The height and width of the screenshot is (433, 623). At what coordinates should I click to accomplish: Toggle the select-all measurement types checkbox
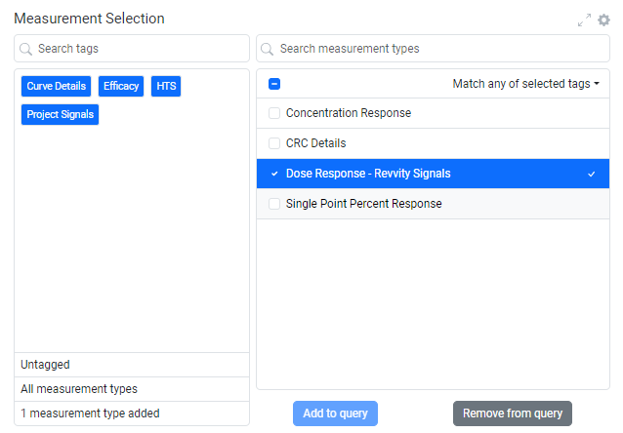[x=274, y=84]
